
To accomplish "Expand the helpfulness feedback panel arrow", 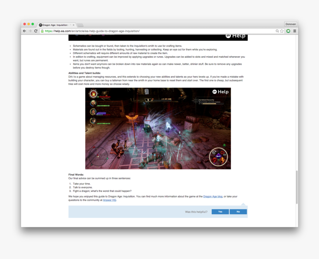I will [243, 203].
